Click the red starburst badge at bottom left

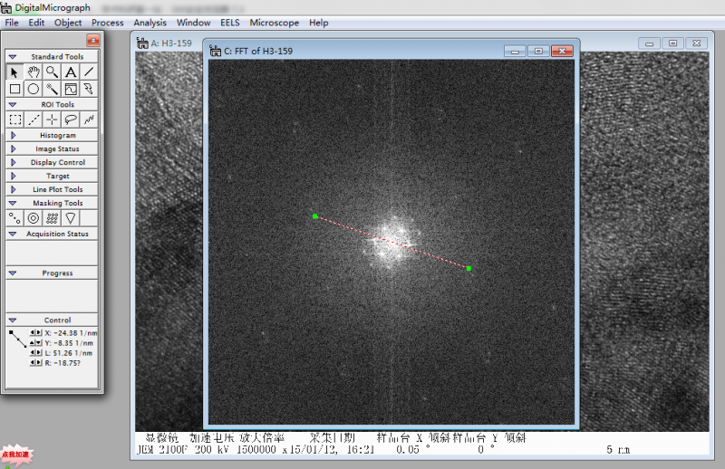click(15, 455)
